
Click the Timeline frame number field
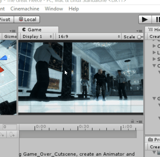[10, 127]
